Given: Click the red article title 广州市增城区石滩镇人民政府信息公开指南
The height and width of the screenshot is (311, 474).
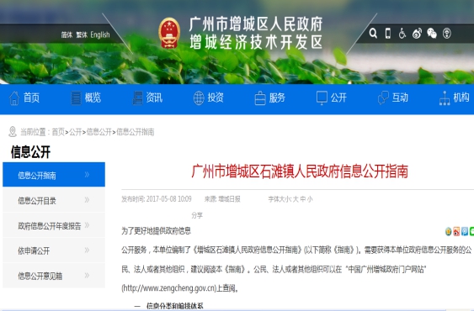Looking at the screenshot, I should click(x=300, y=171).
